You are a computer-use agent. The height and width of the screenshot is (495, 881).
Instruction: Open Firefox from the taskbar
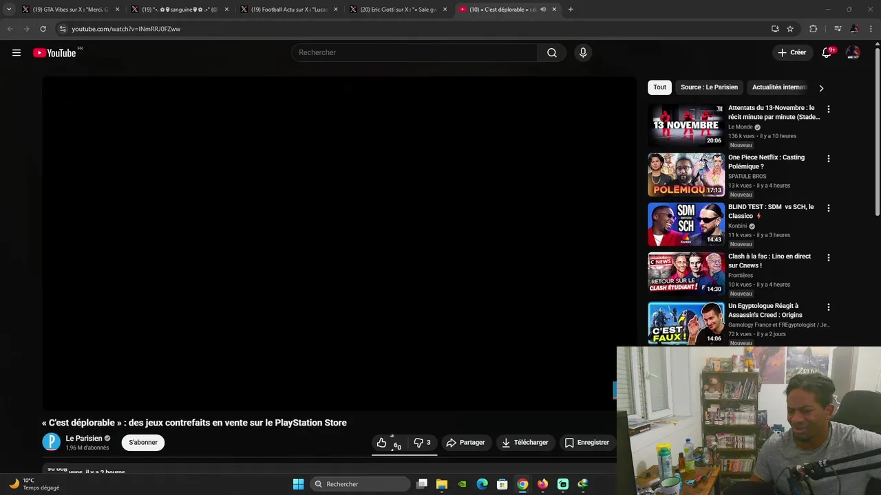coord(543,484)
